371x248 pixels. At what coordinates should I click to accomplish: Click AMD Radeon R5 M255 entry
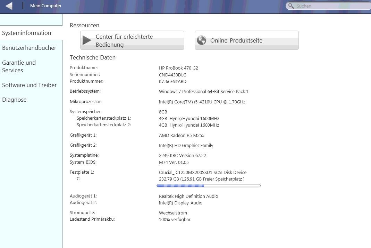pyautogui.click(x=182, y=136)
